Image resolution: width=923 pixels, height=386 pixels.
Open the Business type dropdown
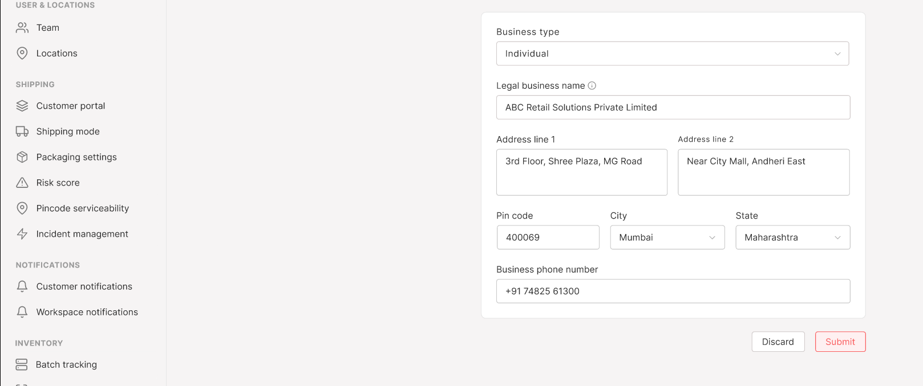coord(672,54)
